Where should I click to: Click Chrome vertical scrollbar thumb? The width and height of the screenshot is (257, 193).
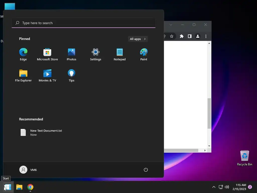point(209,113)
